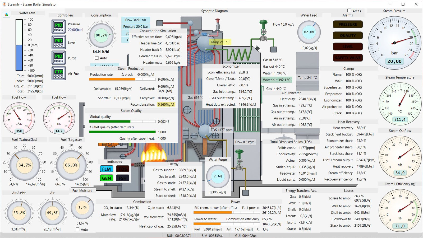Screen dimensions: 423x238
Task: Open the Level PID controller
Action: coord(58,42)
